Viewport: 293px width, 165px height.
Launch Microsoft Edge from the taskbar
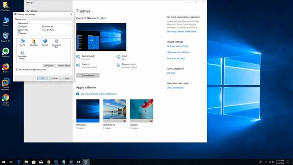[x=19, y=162]
